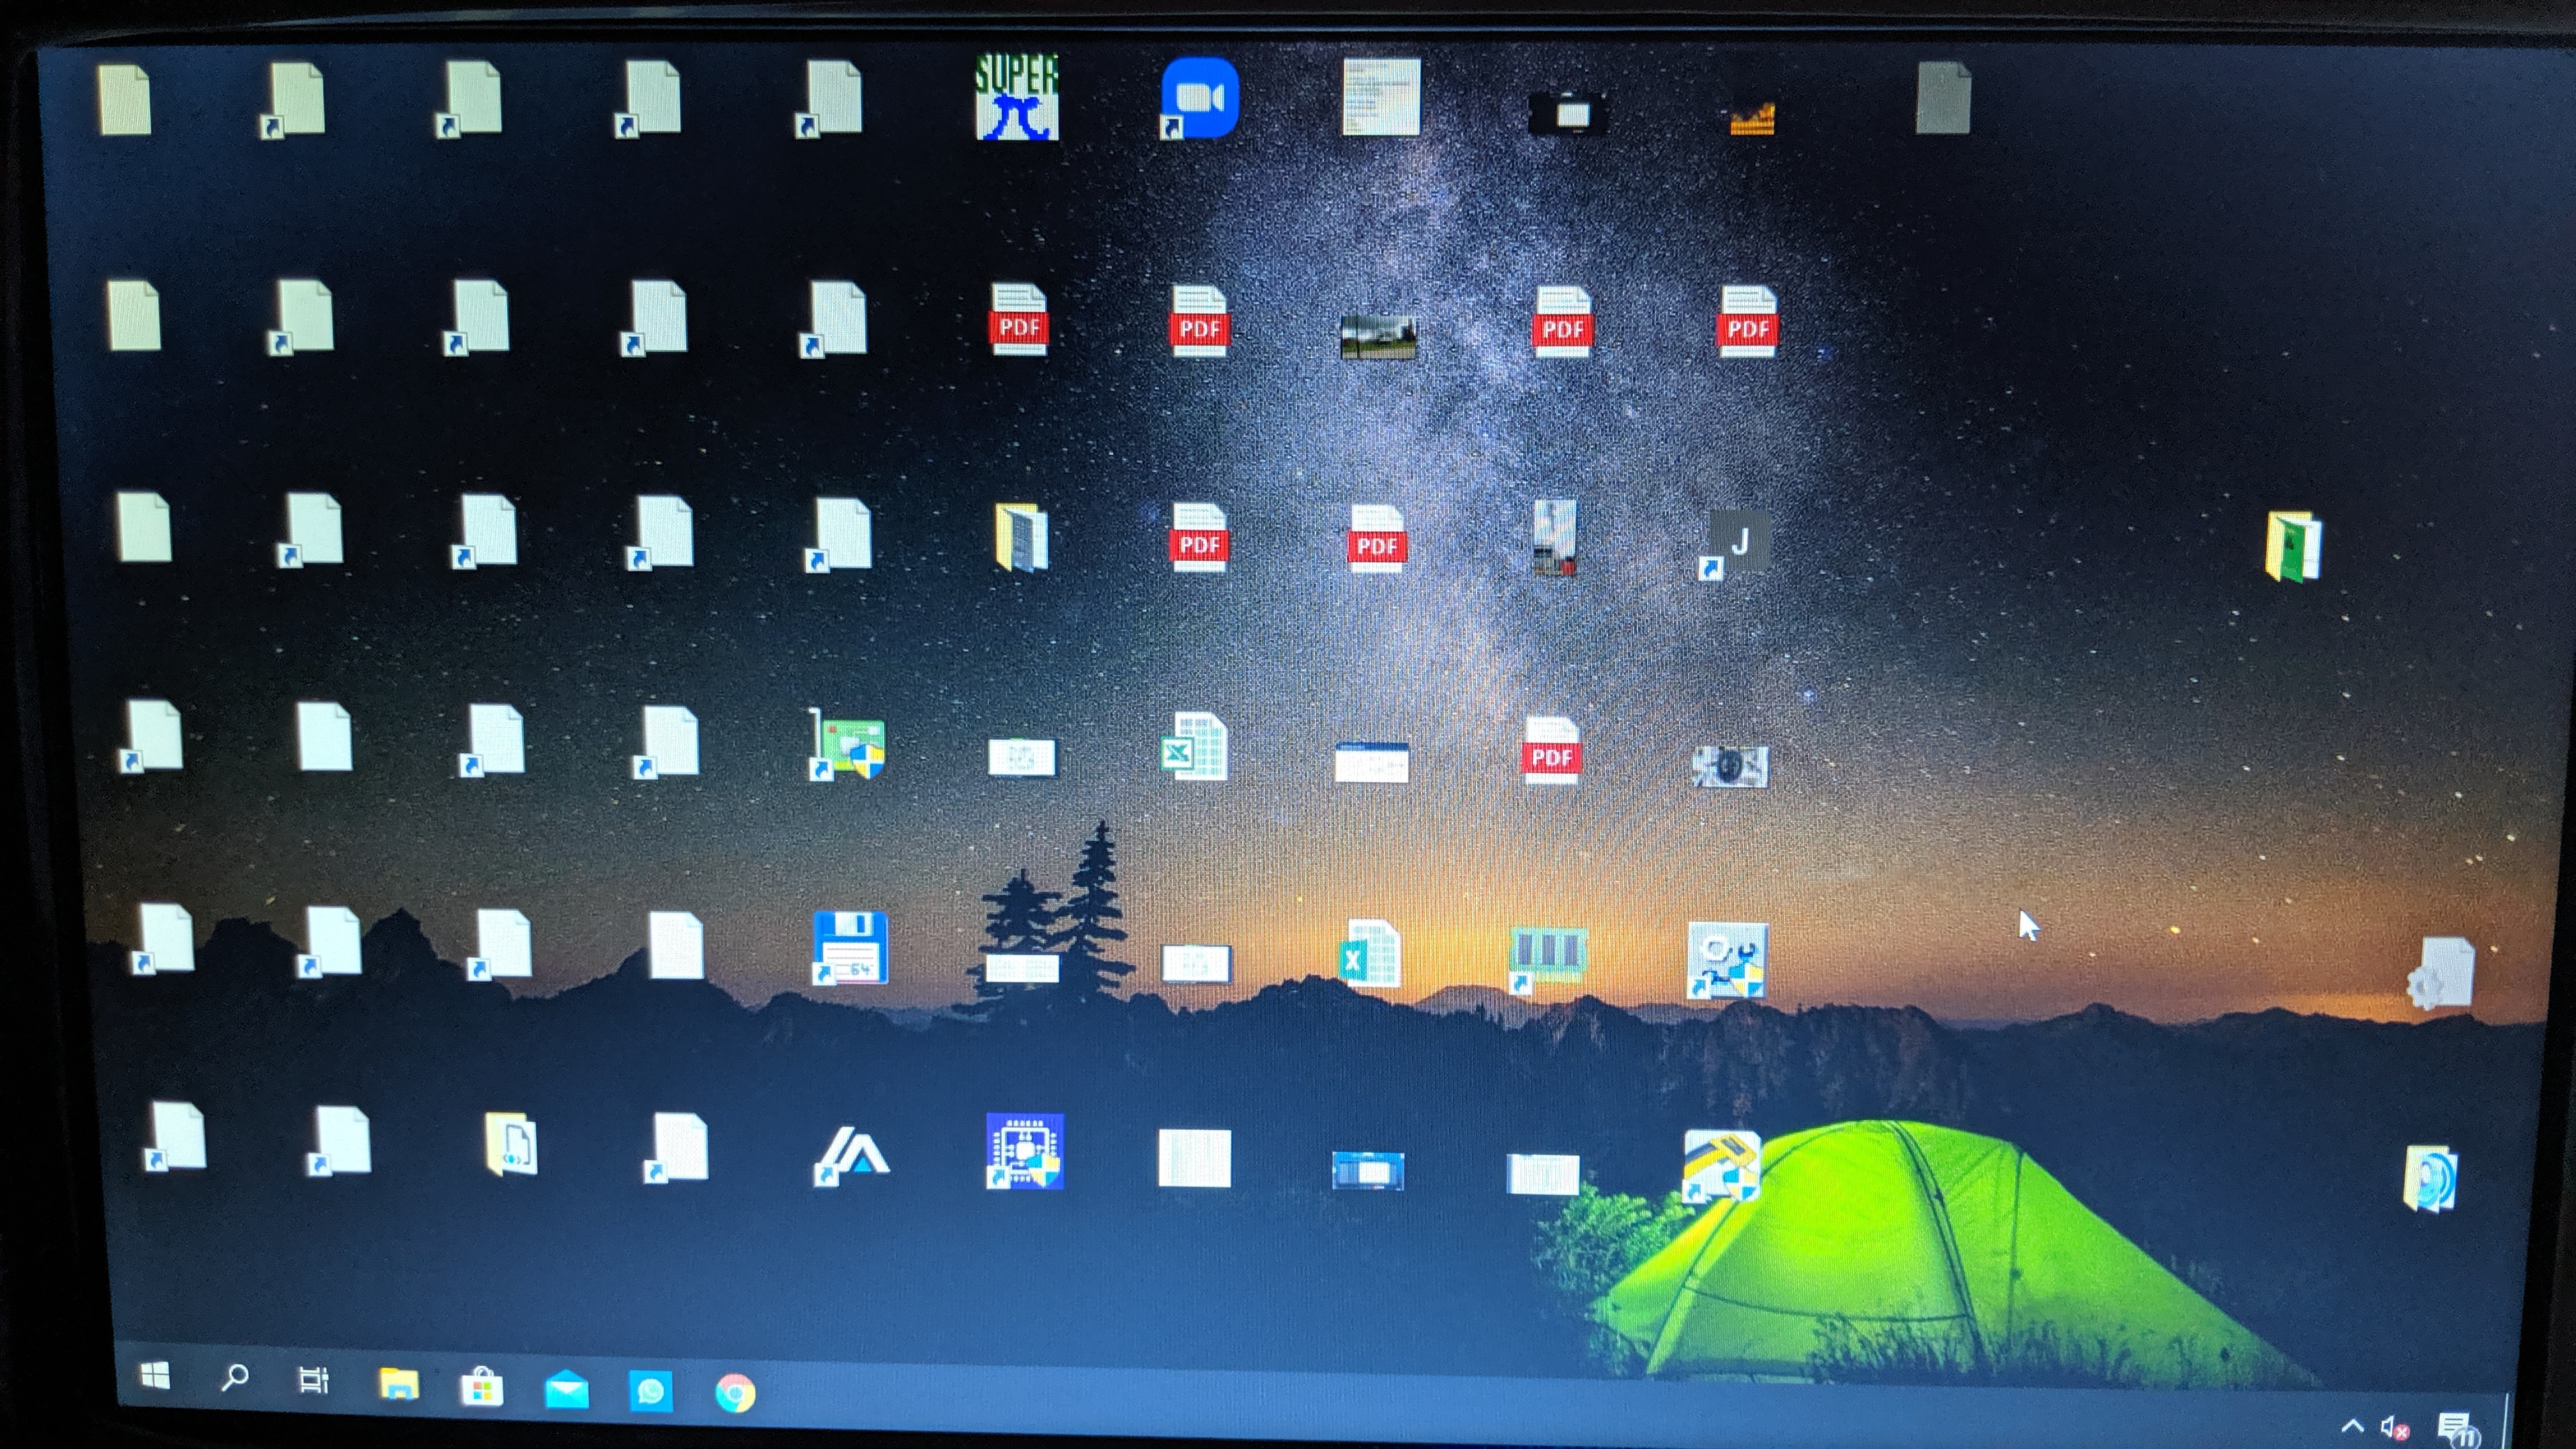Expand hidden system tray icons chevron
2576x1449 pixels.
tap(2352, 1425)
